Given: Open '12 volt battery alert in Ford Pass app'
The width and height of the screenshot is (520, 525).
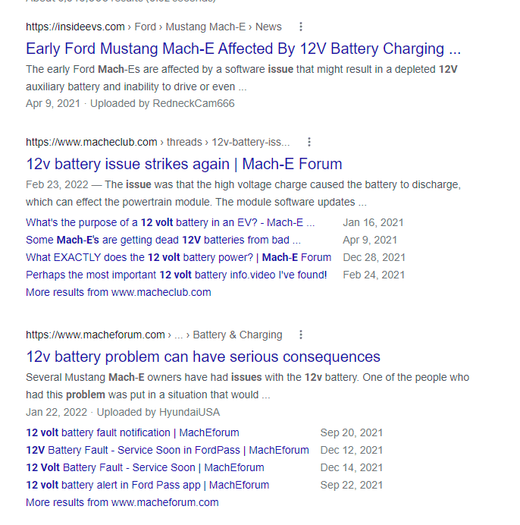Looking at the screenshot, I should tap(148, 485).
